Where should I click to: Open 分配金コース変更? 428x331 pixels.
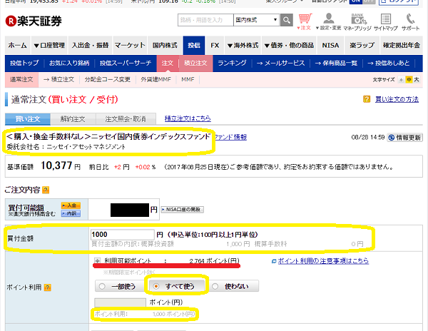pyautogui.click(x=107, y=80)
